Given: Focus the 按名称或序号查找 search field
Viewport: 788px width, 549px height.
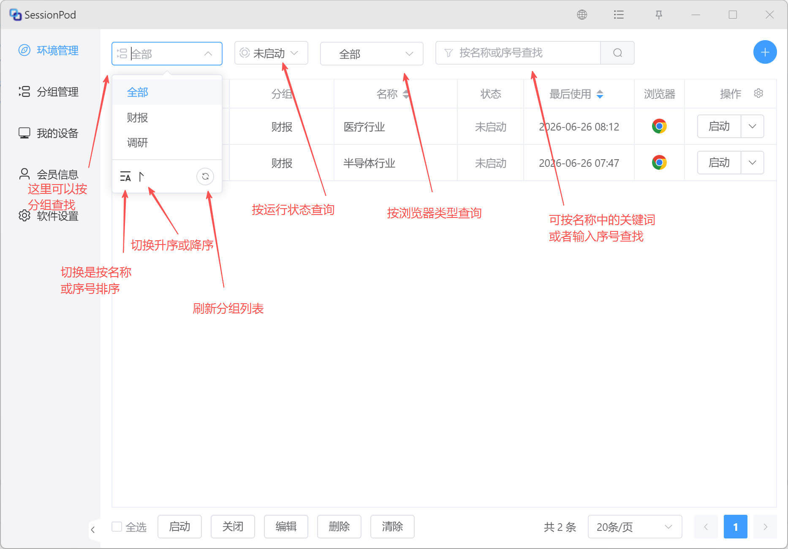Looking at the screenshot, I should 518,53.
